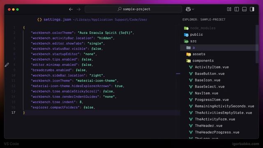Open BaseButton.vue
The image size is (263, 148).
(x=210, y=74)
